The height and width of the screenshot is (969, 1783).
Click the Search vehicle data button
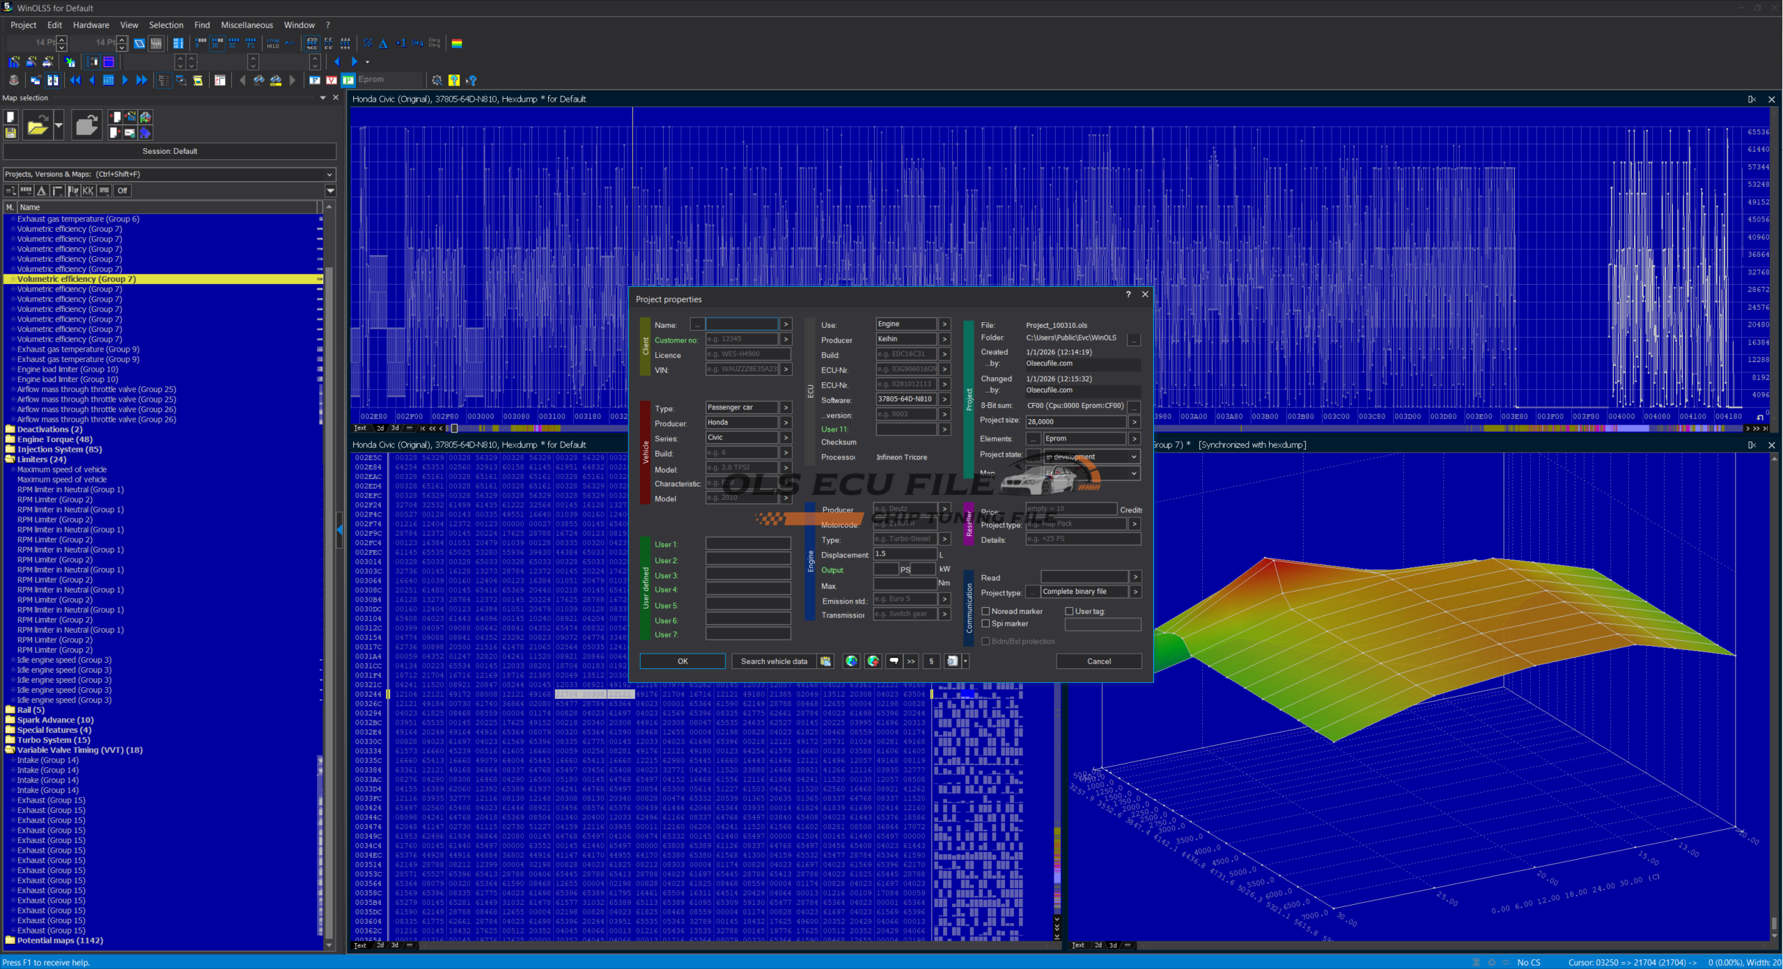pyautogui.click(x=774, y=661)
